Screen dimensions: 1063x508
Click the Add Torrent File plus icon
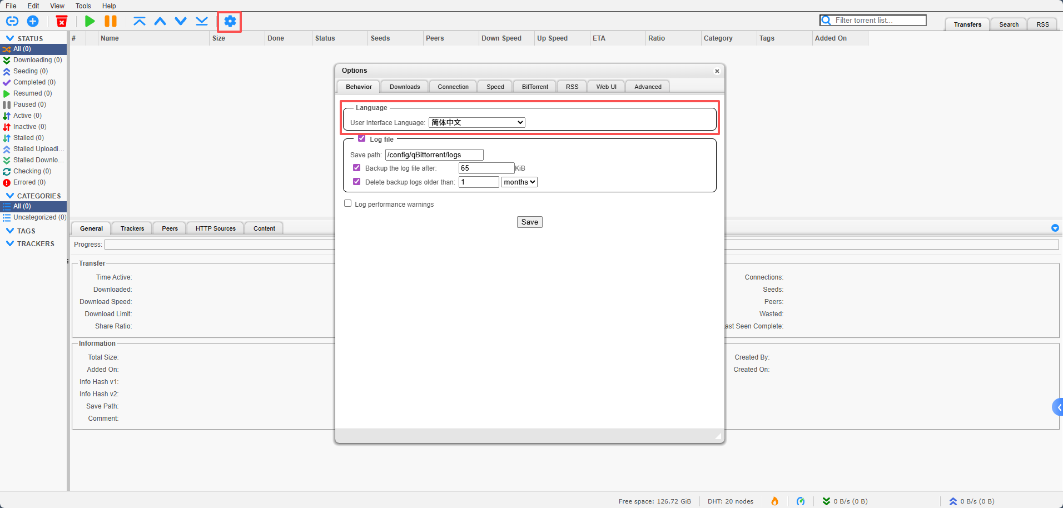33,21
